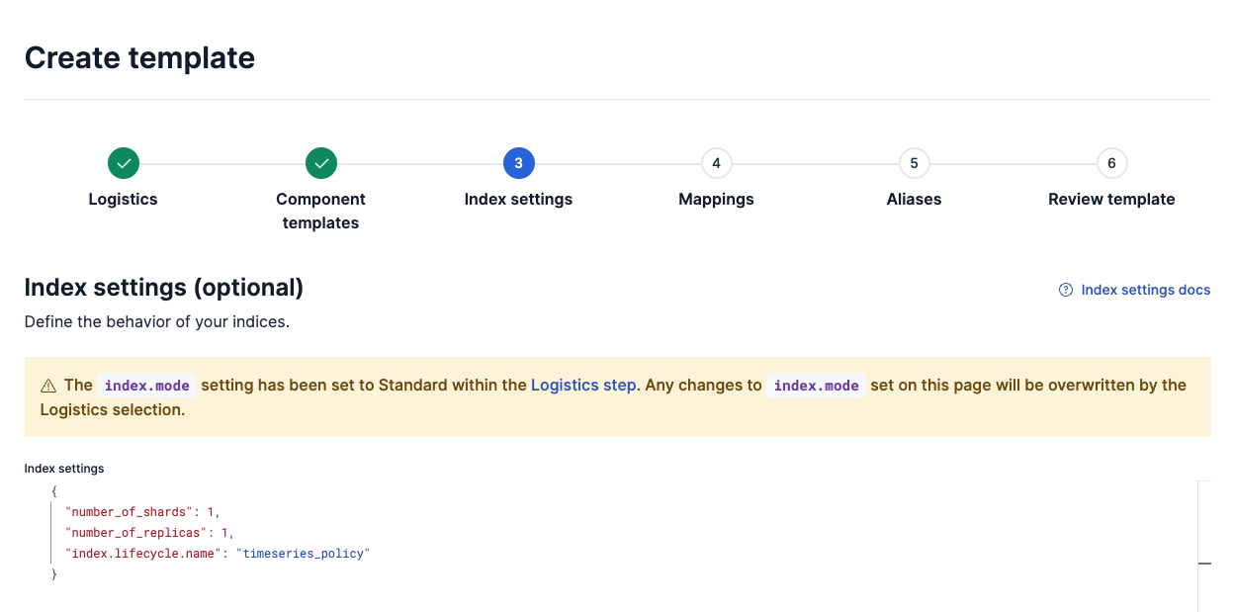Image resolution: width=1234 pixels, height=612 pixels.
Task: Open the Index settings docs link
Action: pos(1145,290)
